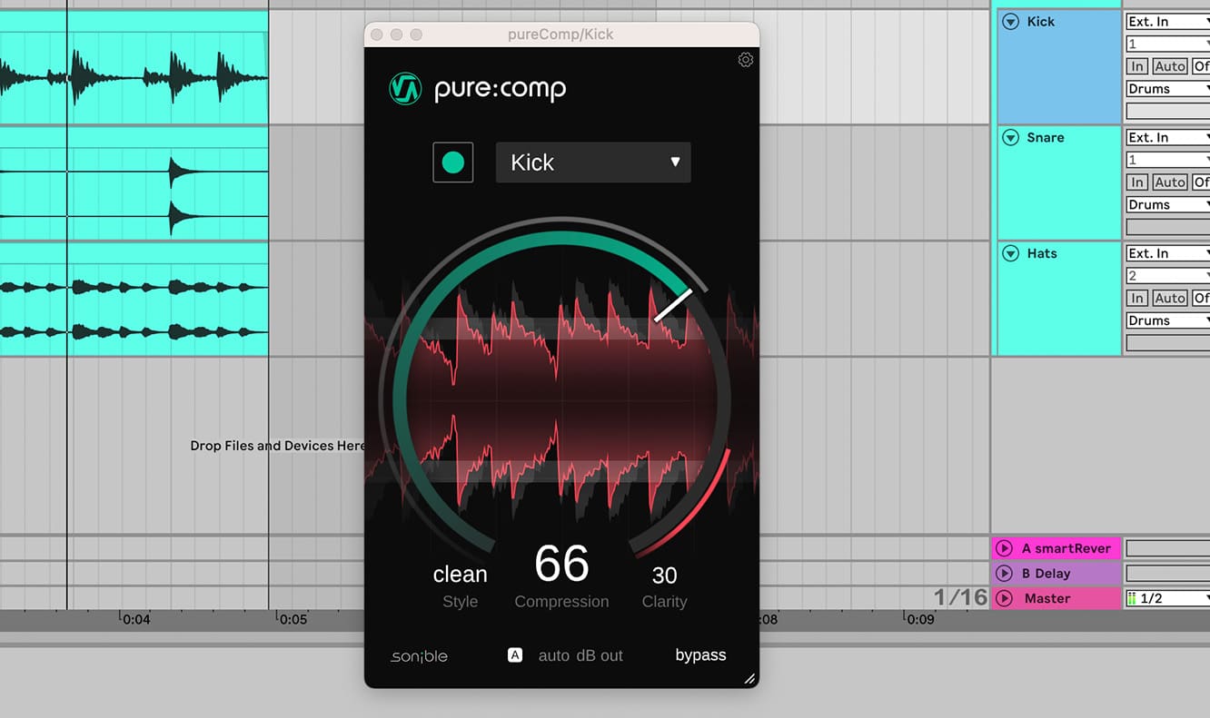This screenshot has width=1210, height=718.
Task: Click the plugin window resize corner handle
Action: tap(749, 678)
